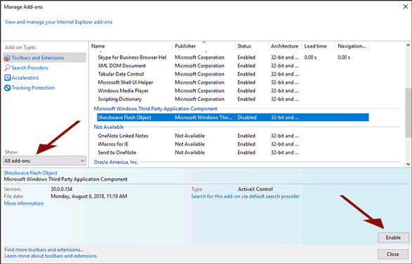Click the Search Providers magnifier icon
Screen dimensions: 412x264
(7, 68)
